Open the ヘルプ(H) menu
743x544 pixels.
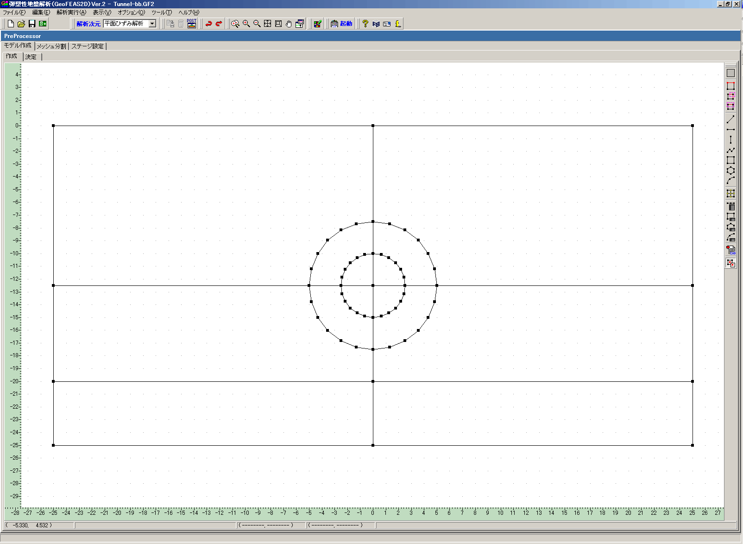(189, 13)
